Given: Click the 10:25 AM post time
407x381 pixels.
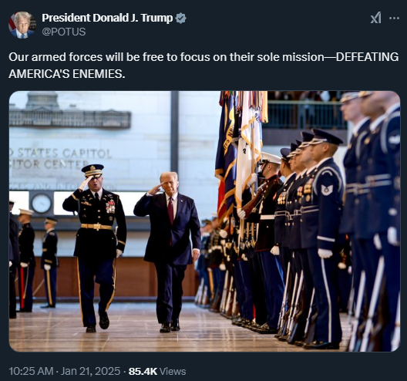Looking at the screenshot, I should coord(31,371).
